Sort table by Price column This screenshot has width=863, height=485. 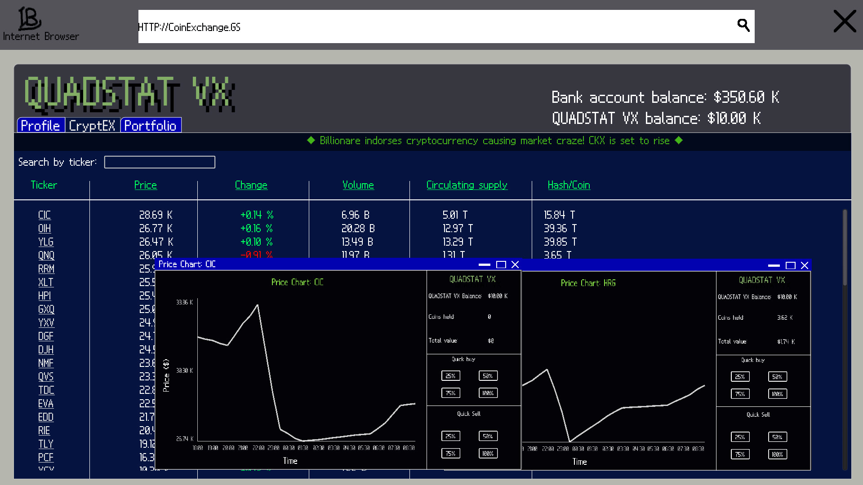point(145,185)
